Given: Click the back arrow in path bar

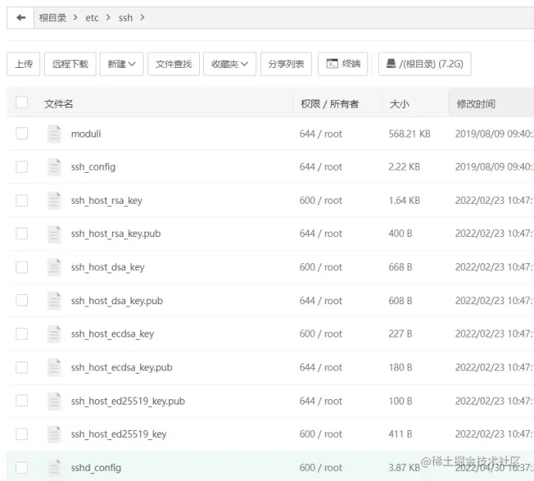Looking at the screenshot, I should [x=21, y=18].
